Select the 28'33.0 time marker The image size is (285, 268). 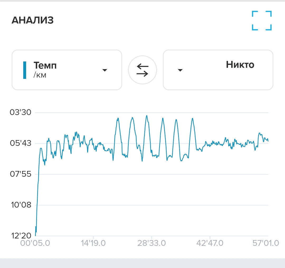point(151,243)
